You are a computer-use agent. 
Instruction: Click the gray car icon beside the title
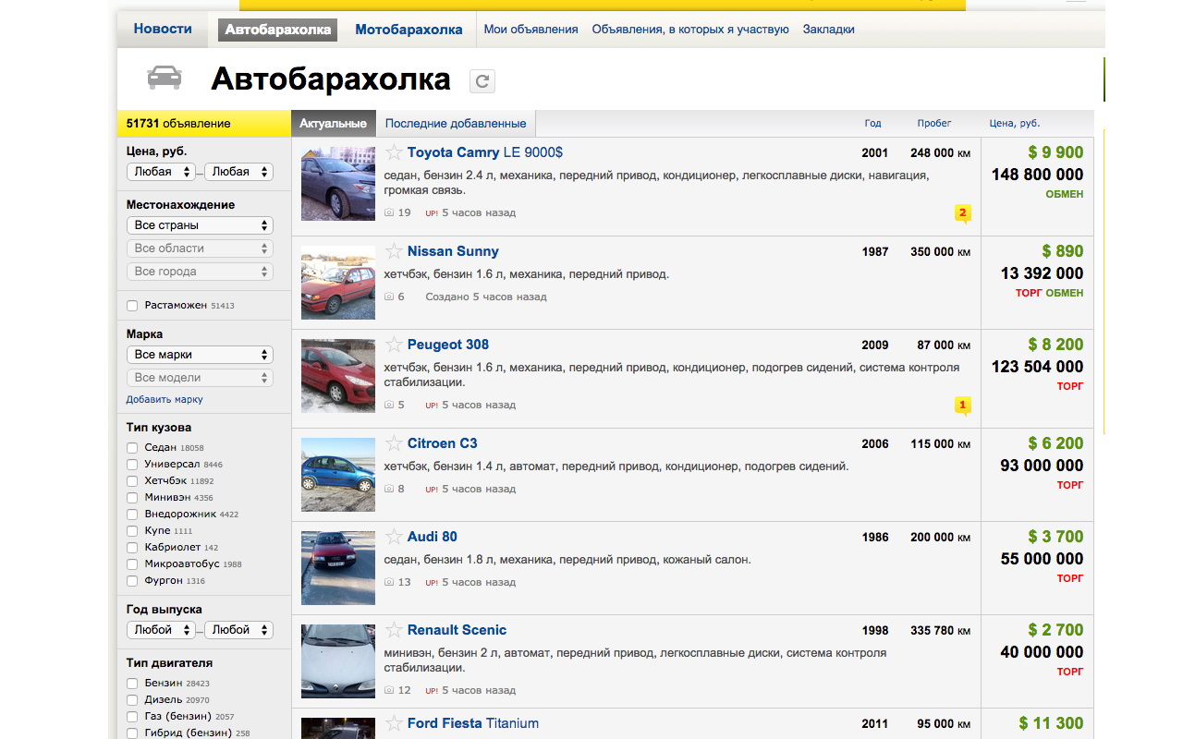coord(165,79)
